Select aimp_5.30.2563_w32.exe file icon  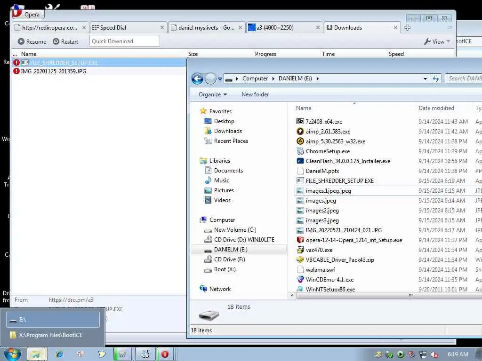click(x=300, y=141)
